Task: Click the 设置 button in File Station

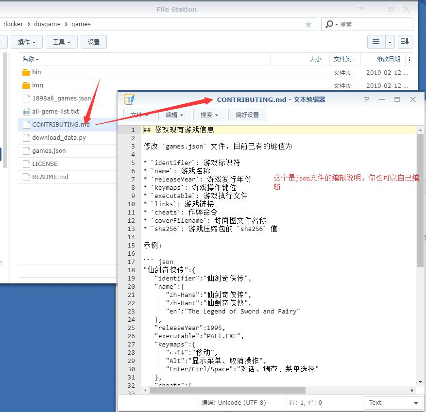Action: (x=94, y=42)
